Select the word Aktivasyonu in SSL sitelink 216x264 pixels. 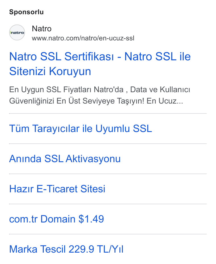click(x=93, y=159)
